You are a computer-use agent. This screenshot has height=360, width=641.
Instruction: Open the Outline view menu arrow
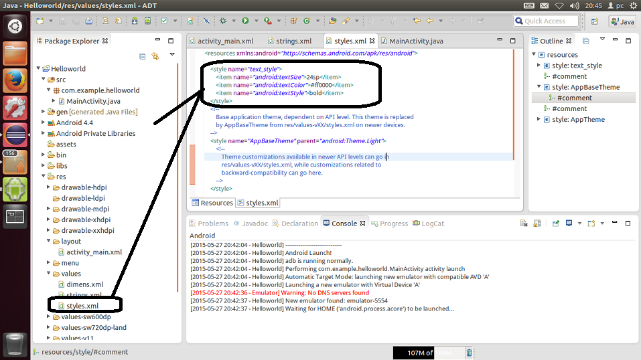click(602, 39)
